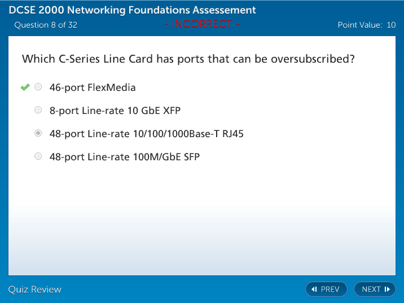Click the oversubscribed ports question text

click(x=188, y=59)
